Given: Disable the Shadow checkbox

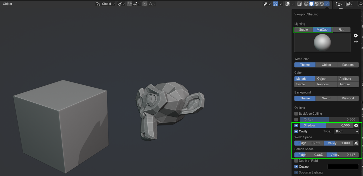Looking at the screenshot, I should [x=296, y=125].
